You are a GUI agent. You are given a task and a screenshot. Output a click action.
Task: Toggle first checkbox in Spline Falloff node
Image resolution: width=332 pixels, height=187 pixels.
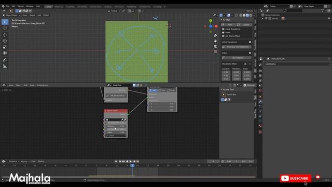tap(107, 123)
